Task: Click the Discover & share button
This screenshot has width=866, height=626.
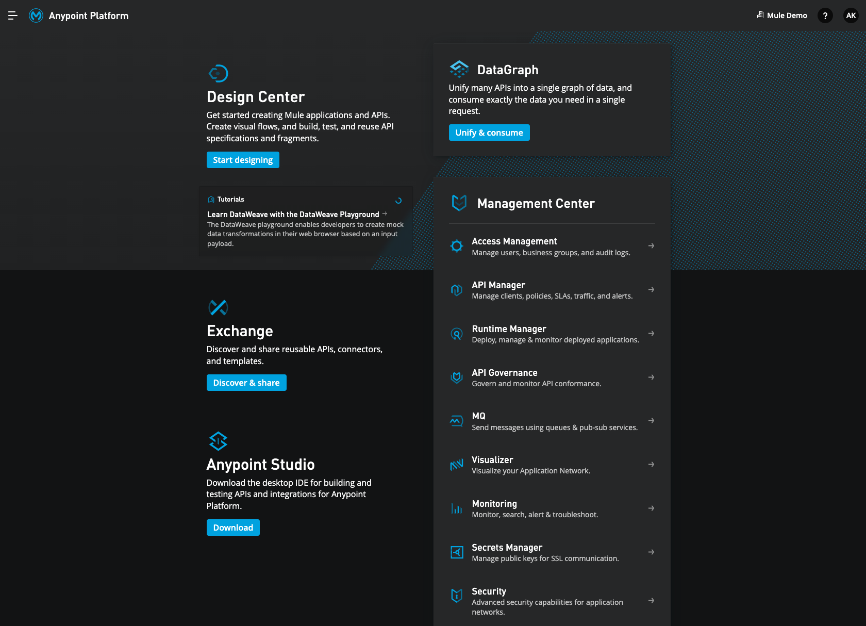Action: (246, 383)
